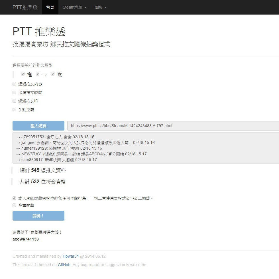Select the hunter199129 comment line
Screen dimensions: 279x279
click(x=59, y=148)
